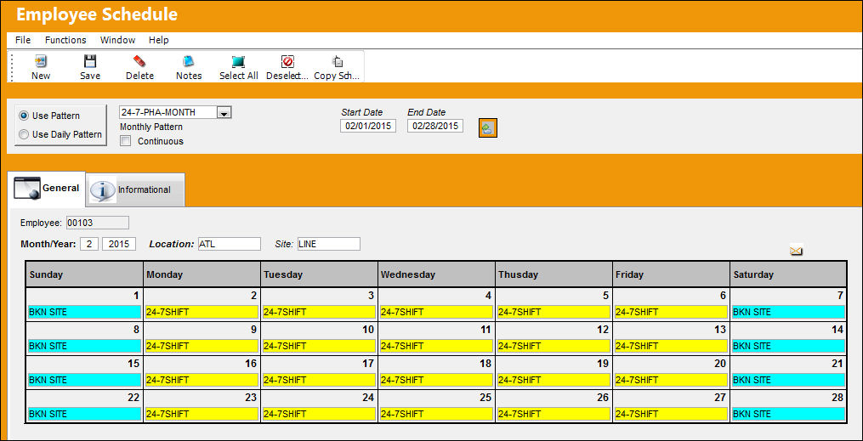The height and width of the screenshot is (441, 863).
Task: Select 24-7SHIFT entry on Friday 6
Action: point(671,313)
